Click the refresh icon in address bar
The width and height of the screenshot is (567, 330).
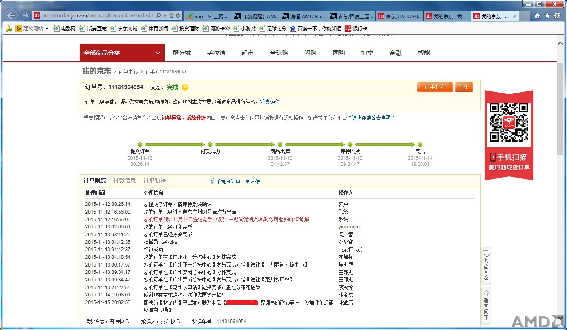pos(178,16)
